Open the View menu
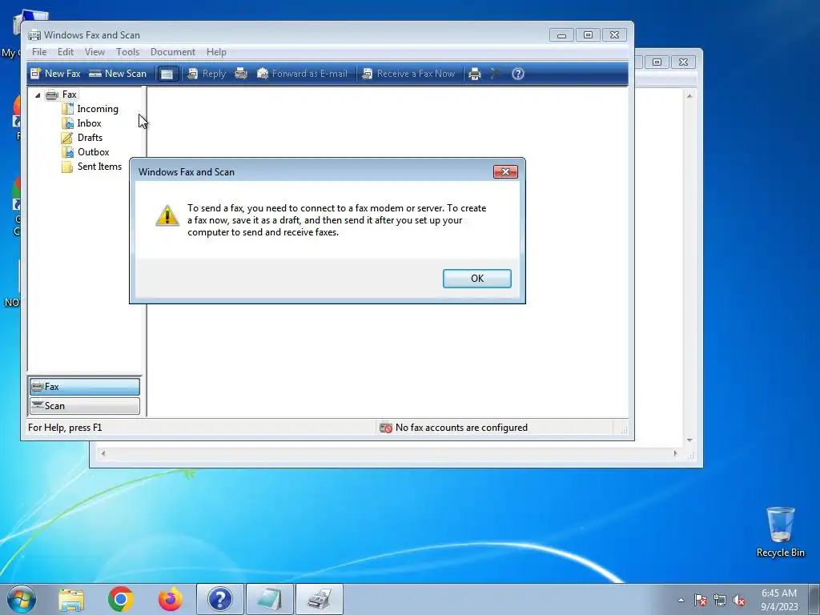 coord(94,52)
